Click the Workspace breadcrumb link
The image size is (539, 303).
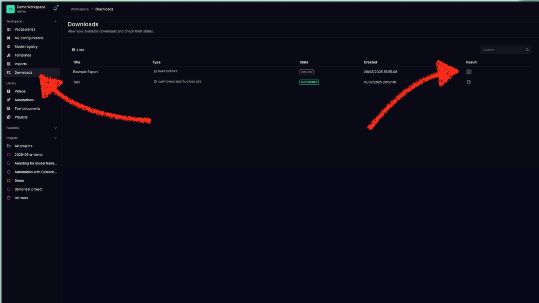click(x=80, y=9)
